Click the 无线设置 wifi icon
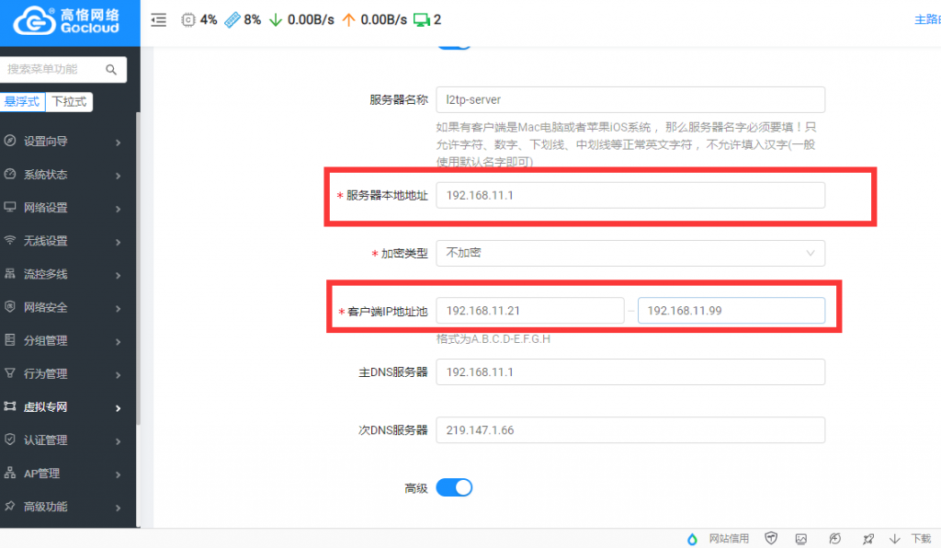The height and width of the screenshot is (548, 941). [9, 240]
